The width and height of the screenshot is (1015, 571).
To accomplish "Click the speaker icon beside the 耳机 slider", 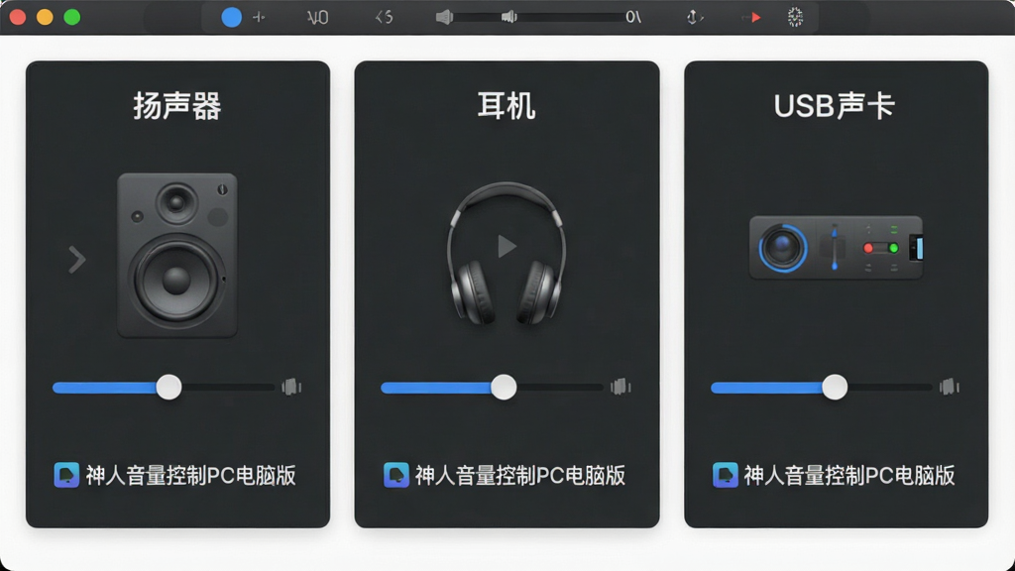I will (620, 388).
